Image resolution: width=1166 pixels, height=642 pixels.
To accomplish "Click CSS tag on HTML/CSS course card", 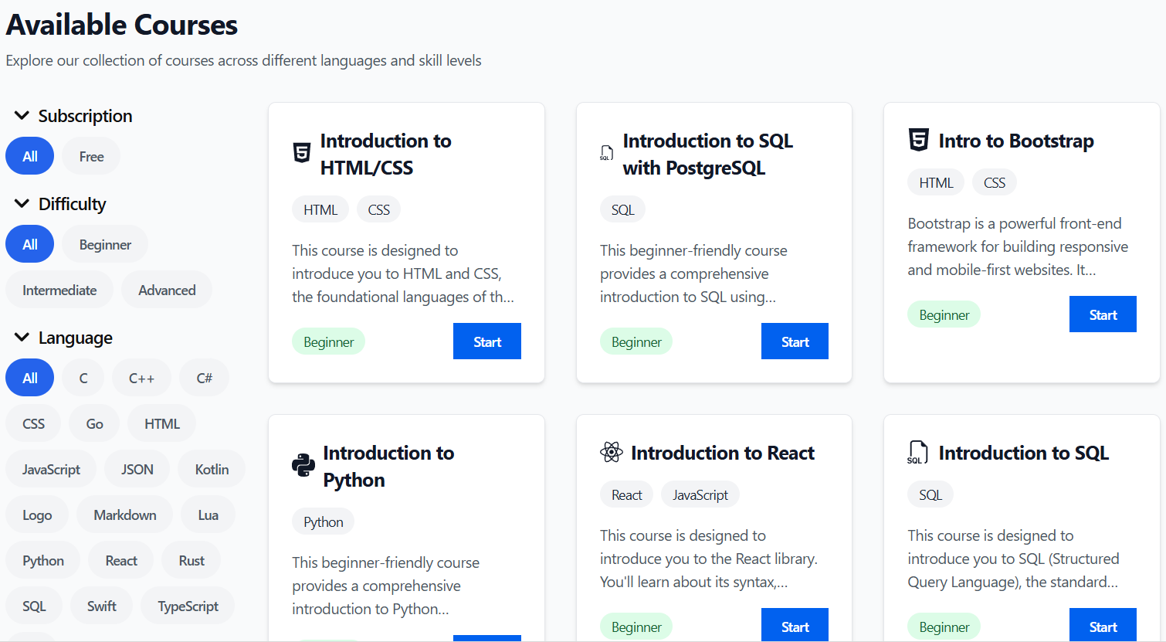I will tap(378, 209).
